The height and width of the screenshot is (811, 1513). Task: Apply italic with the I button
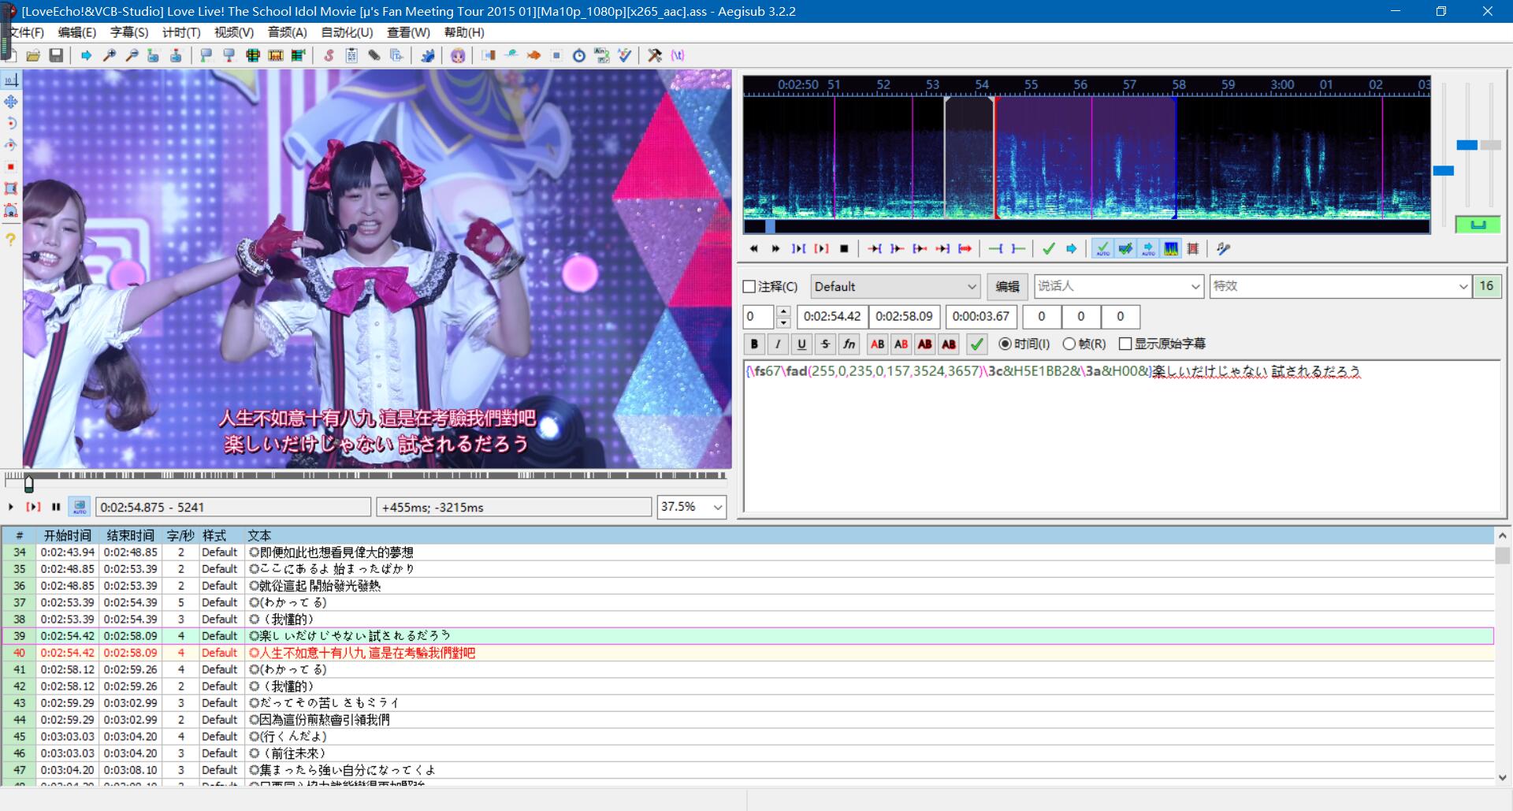pos(778,344)
